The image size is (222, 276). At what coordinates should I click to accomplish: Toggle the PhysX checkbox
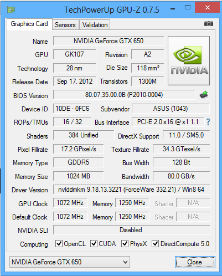(125, 243)
